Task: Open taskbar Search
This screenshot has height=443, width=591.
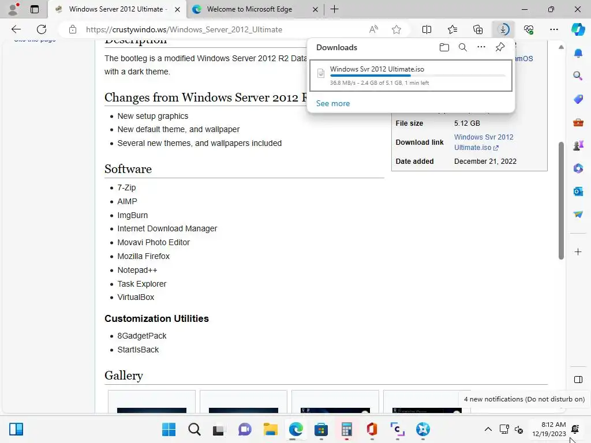Action: (194, 429)
